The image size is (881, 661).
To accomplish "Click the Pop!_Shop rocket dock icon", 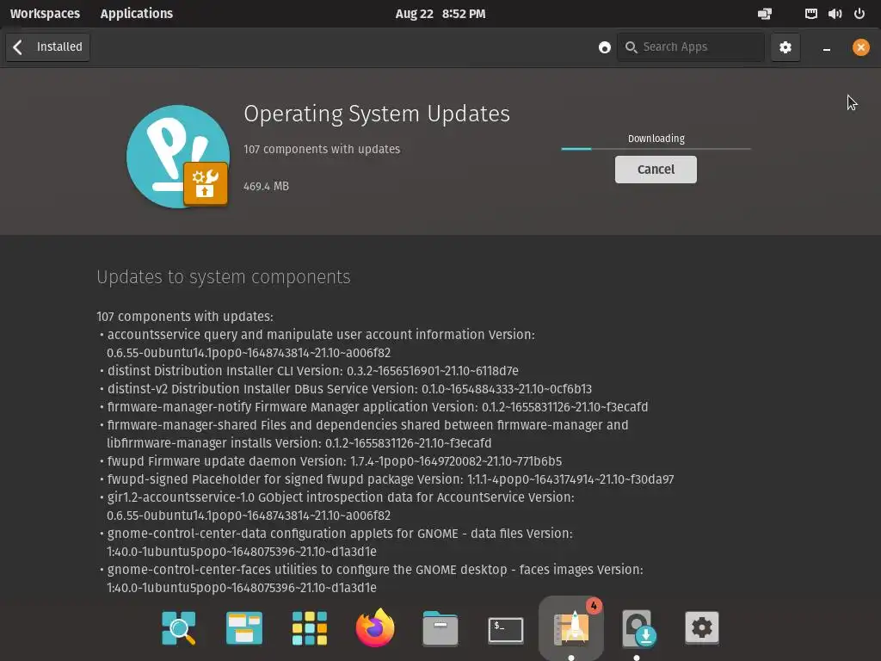I will [x=571, y=627].
